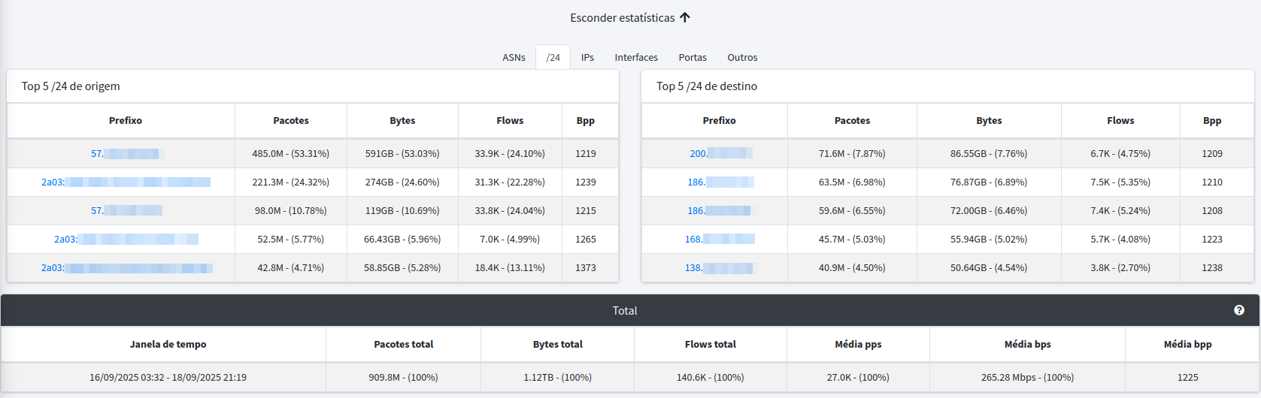The image size is (1261, 398).
Task: Open the Outros tab
Action: [x=741, y=58]
